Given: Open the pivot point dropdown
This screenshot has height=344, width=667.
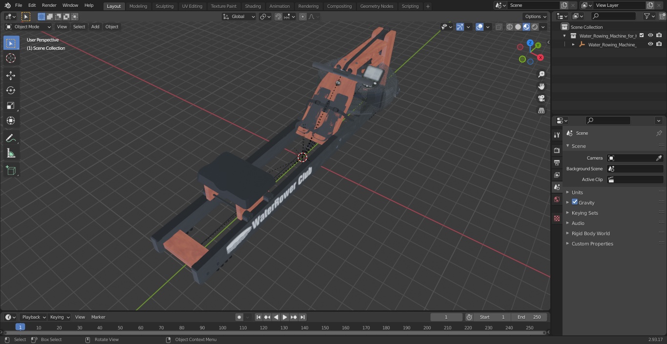Looking at the screenshot, I should coord(265,17).
